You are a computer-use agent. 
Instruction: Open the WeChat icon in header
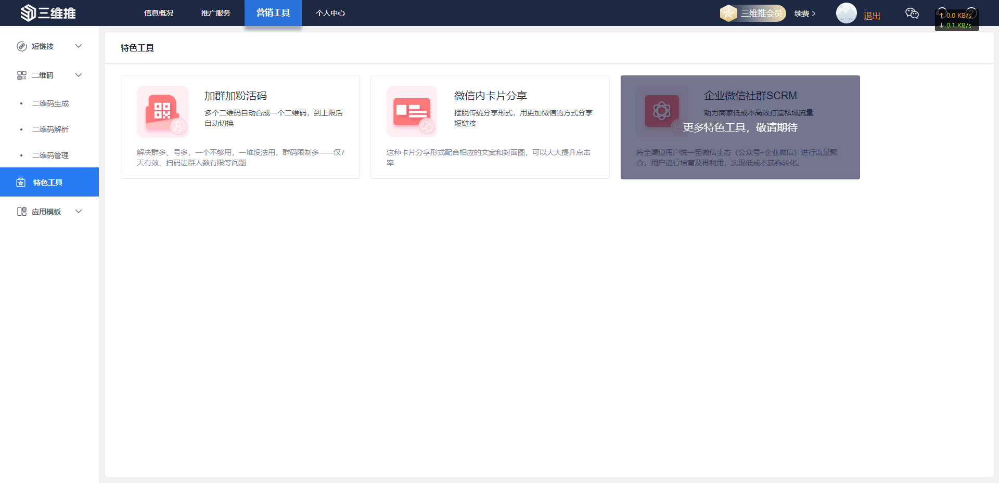tap(912, 14)
